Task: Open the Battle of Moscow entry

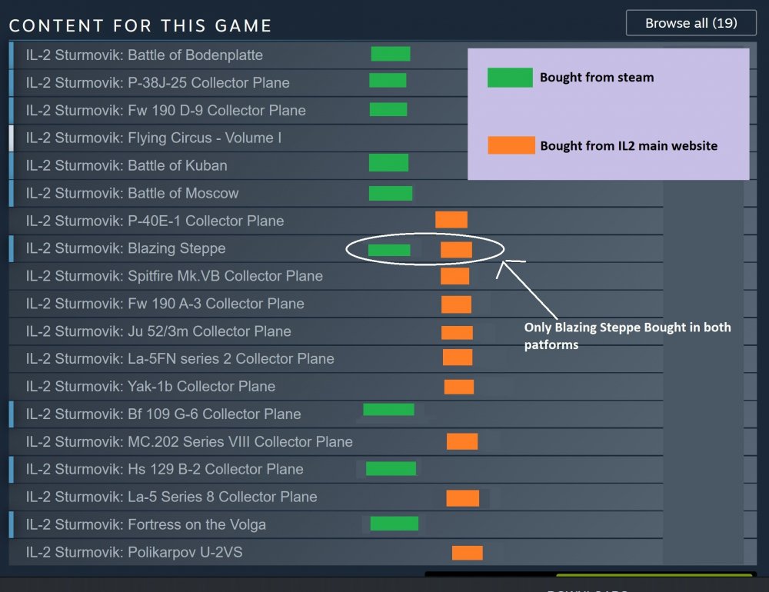Action: (x=132, y=194)
